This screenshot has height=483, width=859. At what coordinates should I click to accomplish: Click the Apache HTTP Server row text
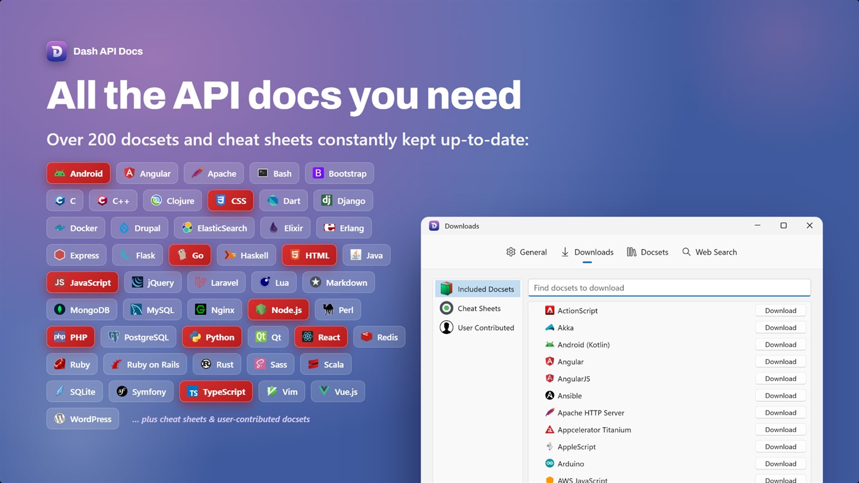(591, 413)
